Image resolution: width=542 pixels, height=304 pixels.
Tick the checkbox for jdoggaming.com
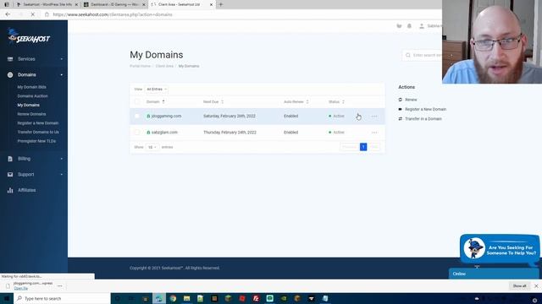pyautogui.click(x=137, y=117)
